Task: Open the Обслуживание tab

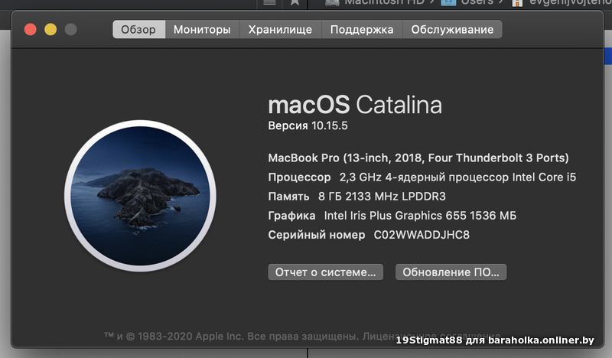Action: pos(452,29)
